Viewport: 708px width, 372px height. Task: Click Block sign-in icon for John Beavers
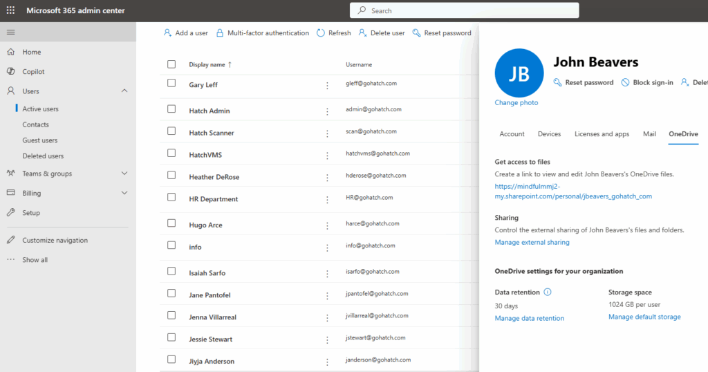[x=625, y=82]
